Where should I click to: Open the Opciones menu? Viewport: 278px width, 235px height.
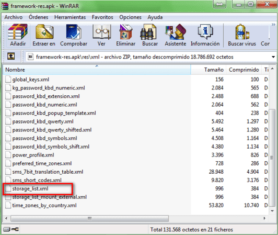[130, 17]
